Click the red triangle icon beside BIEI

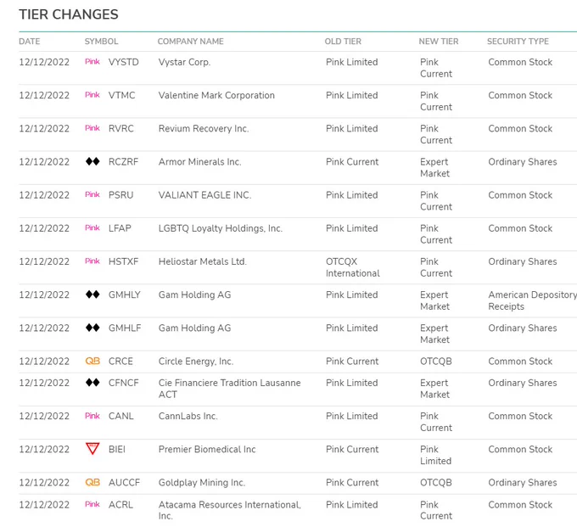pyautogui.click(x=92, y=449)
